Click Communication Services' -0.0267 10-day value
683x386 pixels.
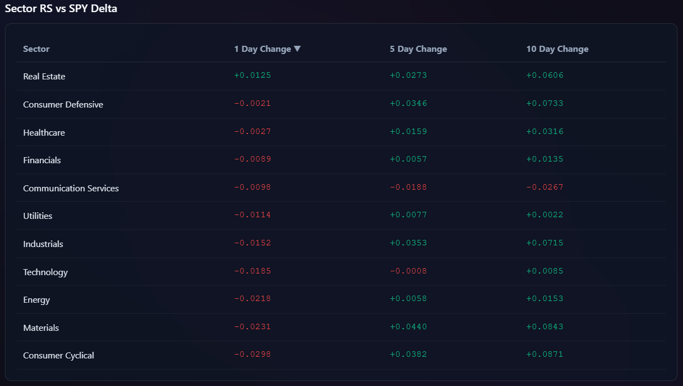[x=544, y=187]
